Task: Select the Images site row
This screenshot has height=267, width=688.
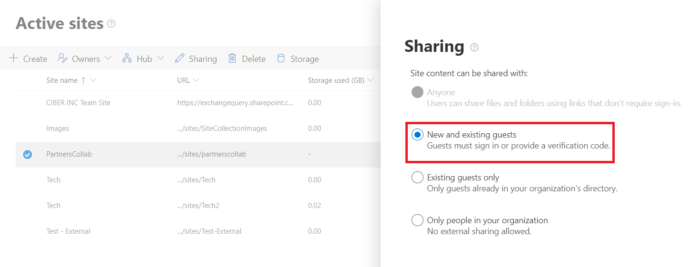Action: click(x=58, y=129)
